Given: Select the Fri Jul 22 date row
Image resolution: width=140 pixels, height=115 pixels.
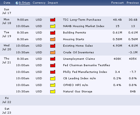Looking at the screenshot, I should point(70,100).
